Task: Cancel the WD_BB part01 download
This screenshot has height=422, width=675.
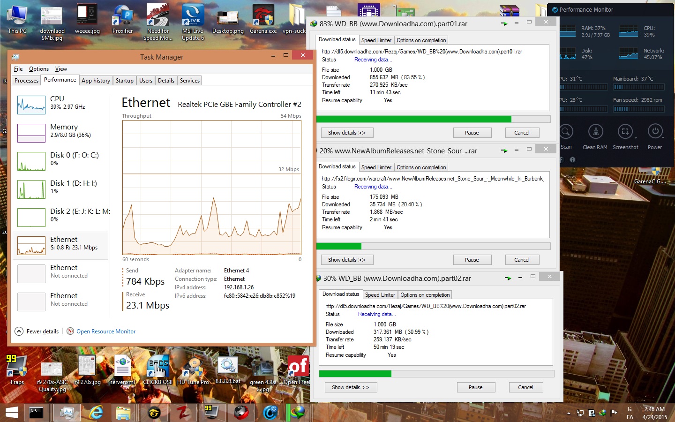Action: click(x=522, y=133)
